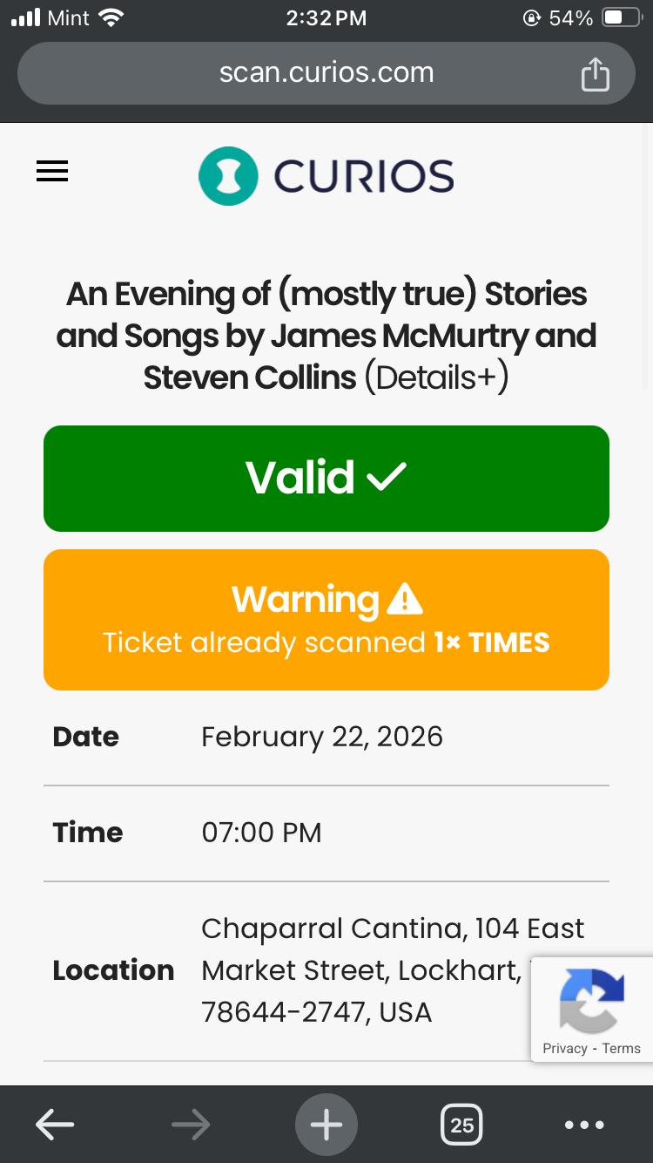Open the three-dot browser menu
Screen dimensions: 653x1163
(x=584, y=1125)
